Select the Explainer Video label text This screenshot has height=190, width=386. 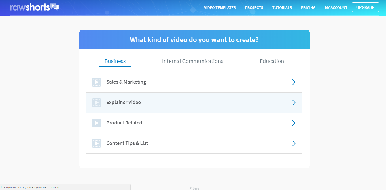click(x=124, y=103)
